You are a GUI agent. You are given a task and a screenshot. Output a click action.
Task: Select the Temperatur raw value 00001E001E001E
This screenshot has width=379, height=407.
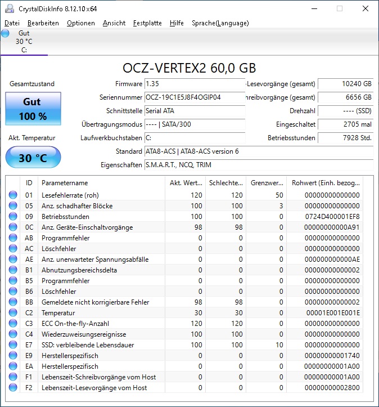point(333,313)
